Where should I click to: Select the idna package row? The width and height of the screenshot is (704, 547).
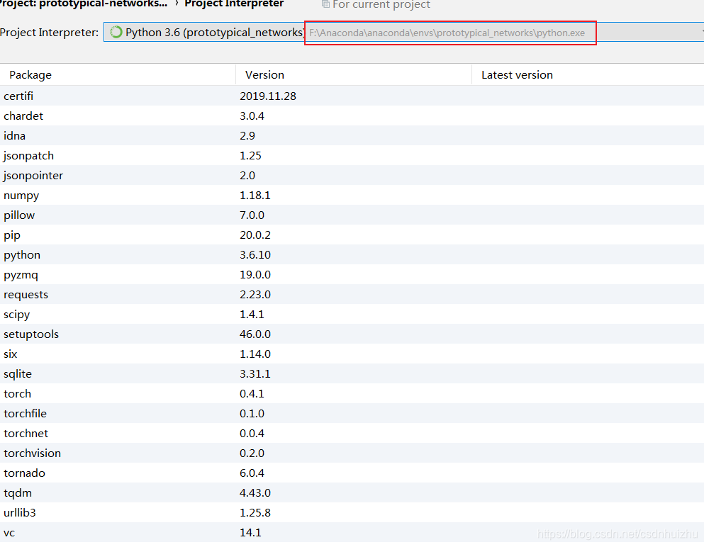[352, 135]
